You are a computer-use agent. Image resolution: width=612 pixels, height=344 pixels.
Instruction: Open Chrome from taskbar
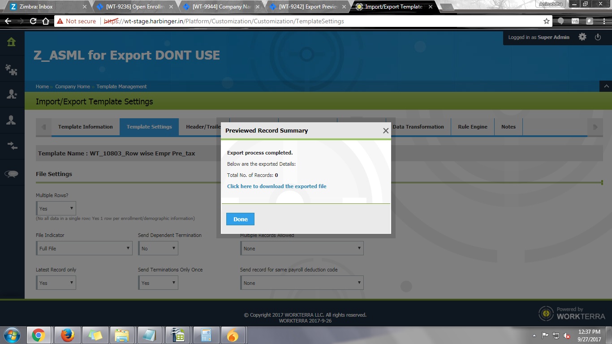click(x=39, y=335)
